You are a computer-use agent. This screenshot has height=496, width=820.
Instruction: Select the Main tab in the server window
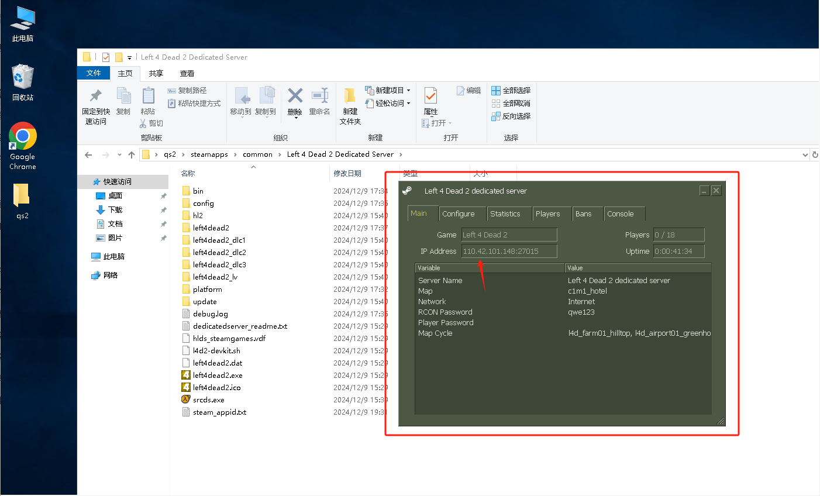[x=422, y=213]
